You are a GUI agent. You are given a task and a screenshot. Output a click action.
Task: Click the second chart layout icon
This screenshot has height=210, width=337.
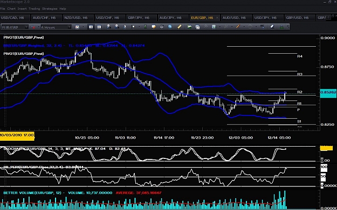pos(99,27)
